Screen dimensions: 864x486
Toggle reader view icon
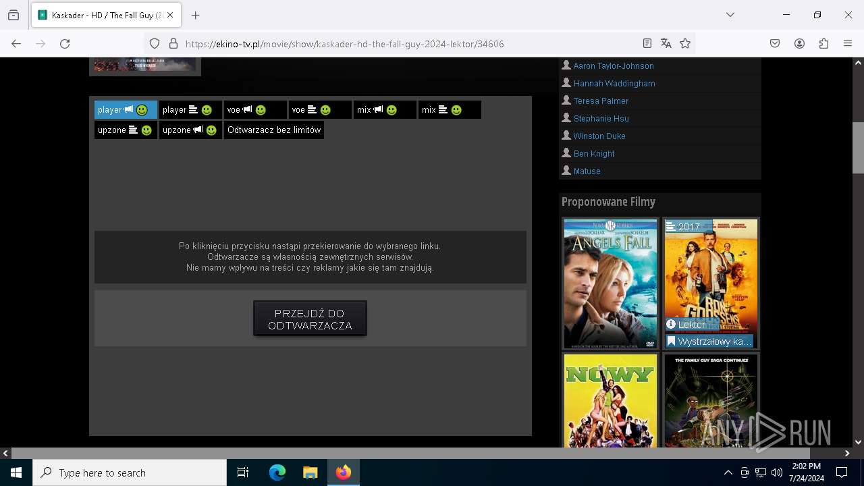[647, 43]
